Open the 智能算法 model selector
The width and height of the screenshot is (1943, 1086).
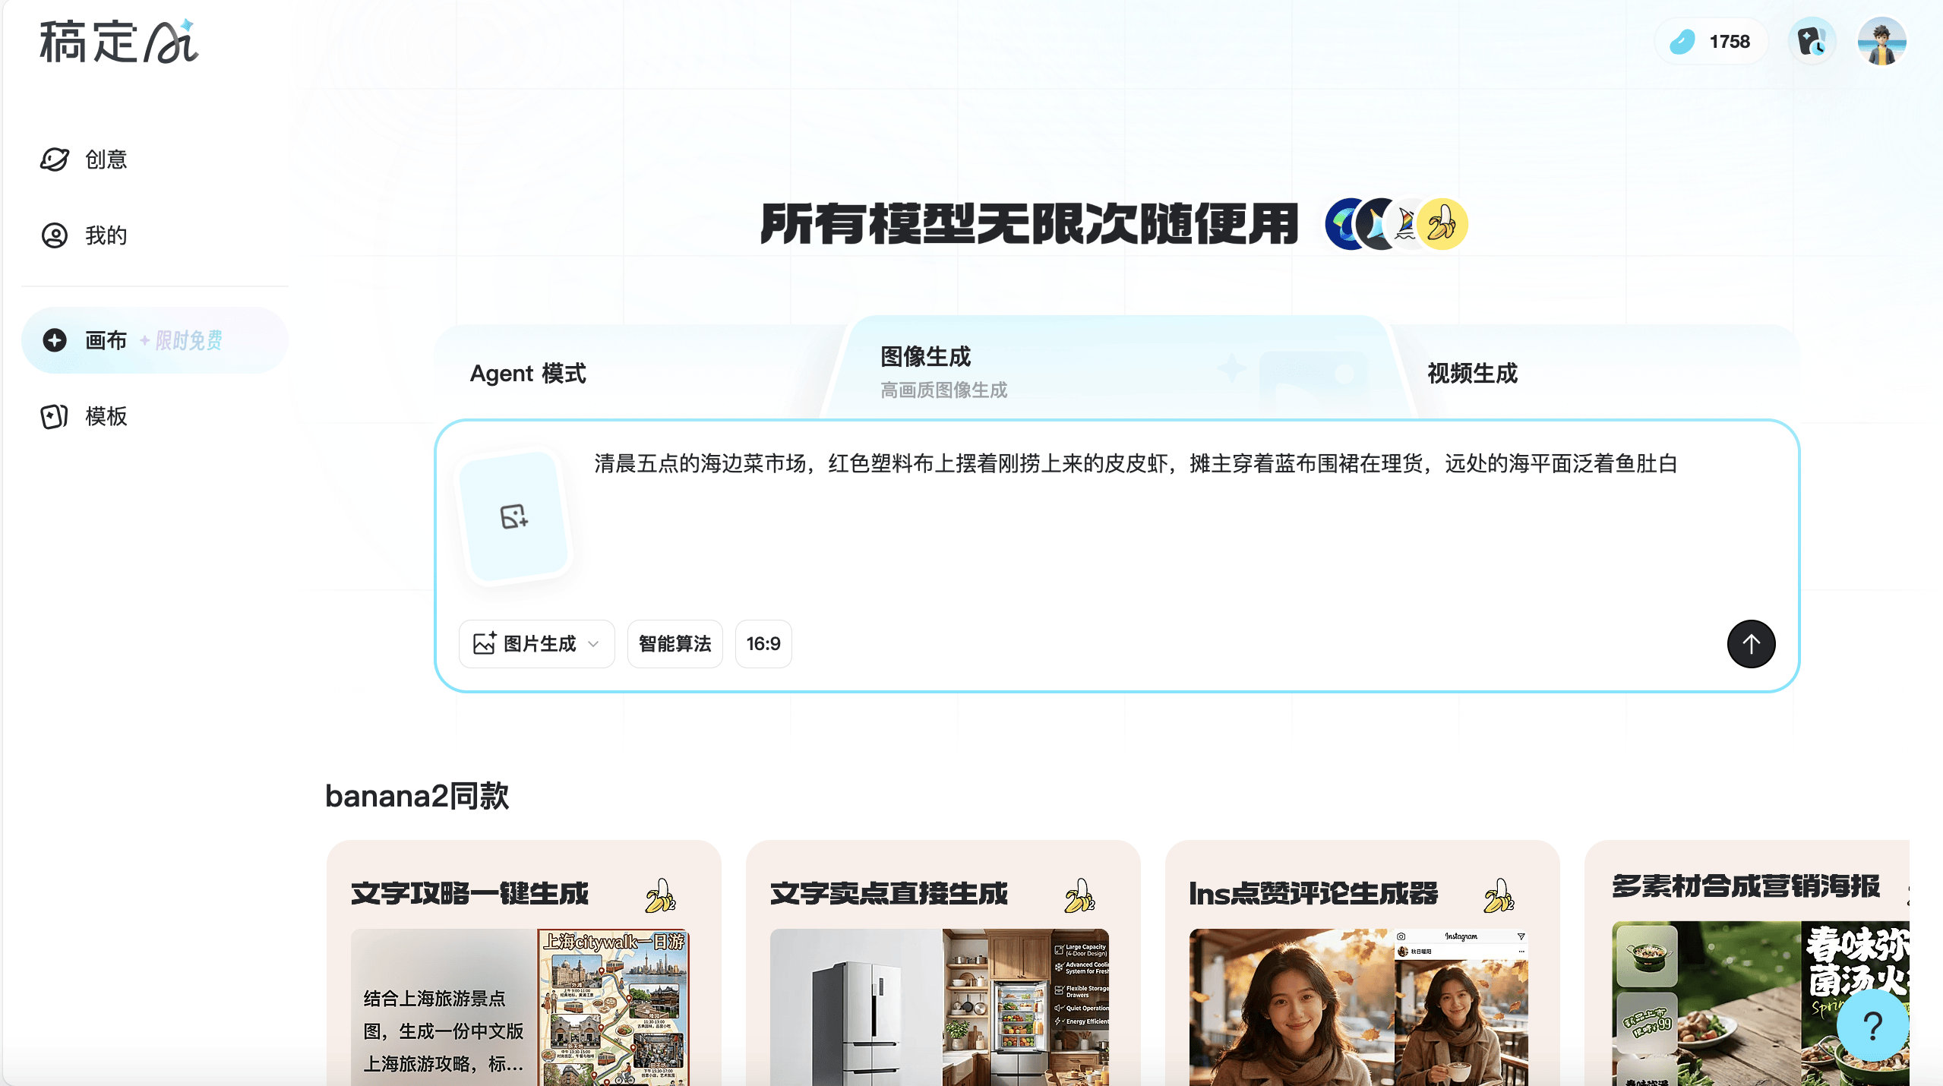[675, 644]
